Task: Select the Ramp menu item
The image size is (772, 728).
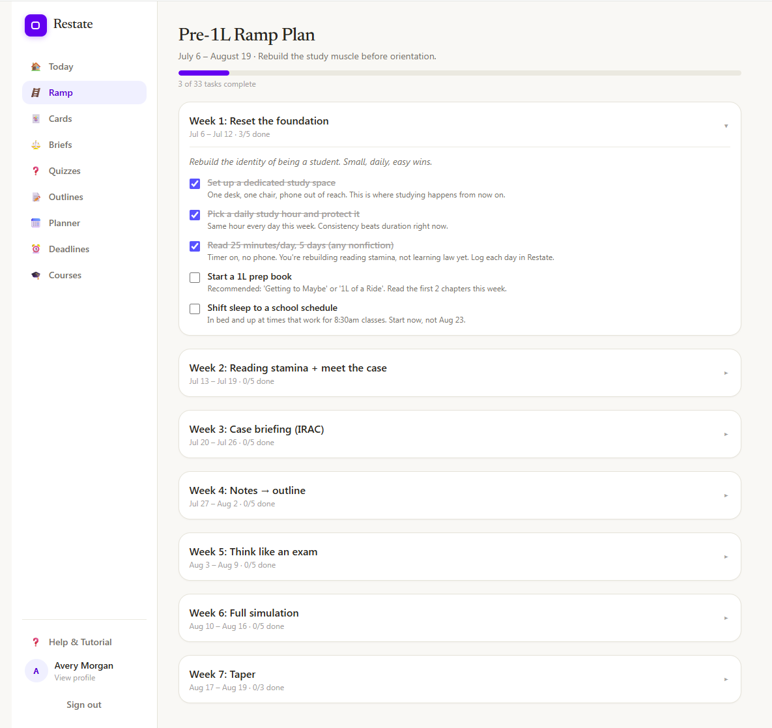Action: (84, 93)
